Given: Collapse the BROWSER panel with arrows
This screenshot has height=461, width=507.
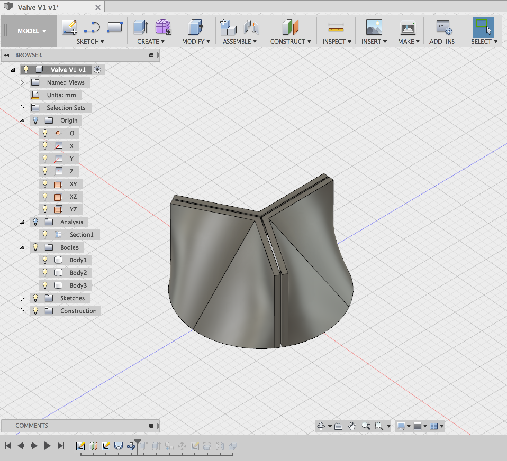Looking at the screenshot, I should [x=6, y=55].
